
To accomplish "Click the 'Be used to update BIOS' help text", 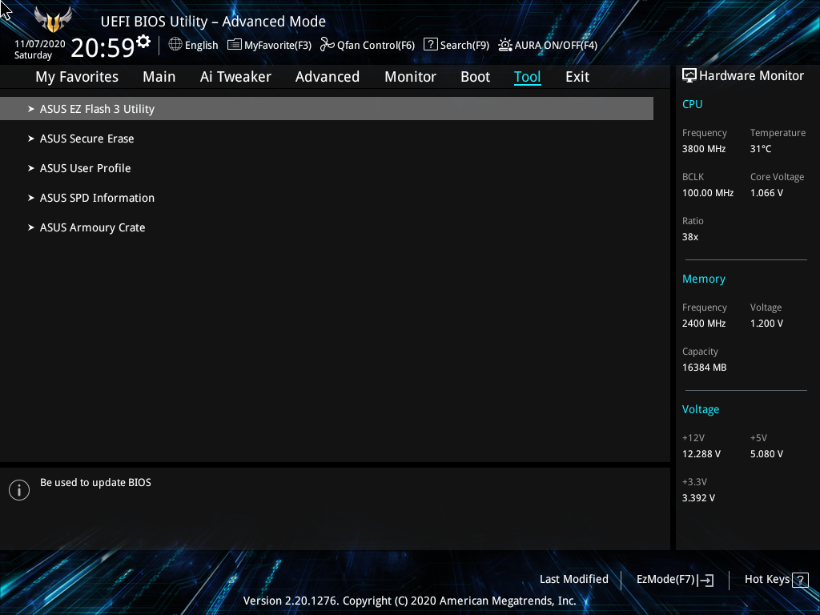I will point(96,483).
